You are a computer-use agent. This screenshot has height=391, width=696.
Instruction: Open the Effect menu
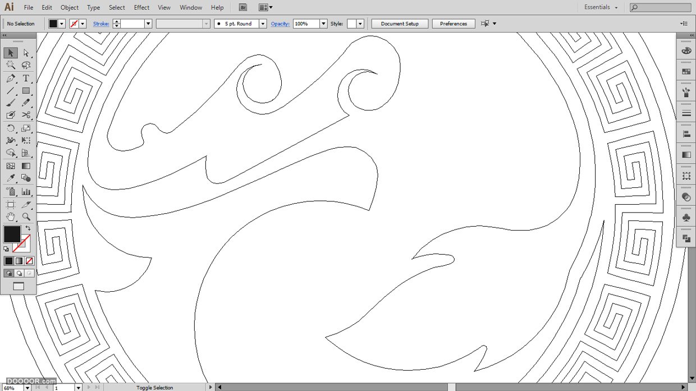coord(142,7)
